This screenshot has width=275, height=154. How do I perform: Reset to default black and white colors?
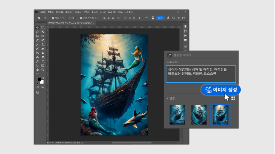37,83
